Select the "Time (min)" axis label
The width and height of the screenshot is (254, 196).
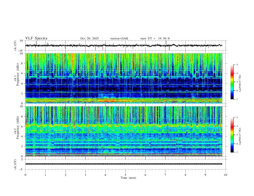click(x=128, y=178)
